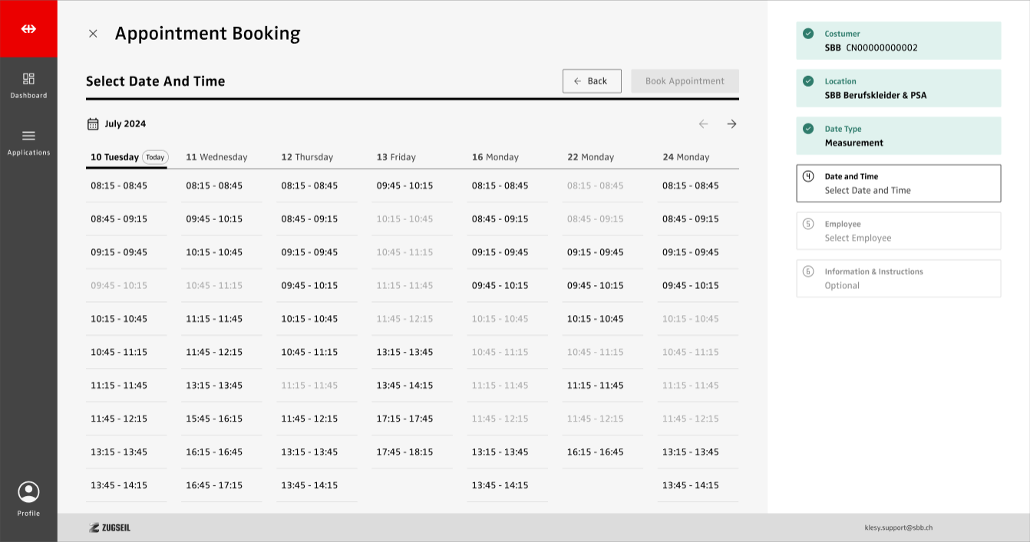Select the 11 Wednesday day column
The width and height of the screenshot is (1030, 542).
(216, 157)
